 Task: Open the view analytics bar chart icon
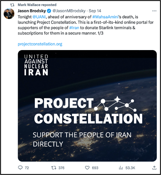(121, 168)
